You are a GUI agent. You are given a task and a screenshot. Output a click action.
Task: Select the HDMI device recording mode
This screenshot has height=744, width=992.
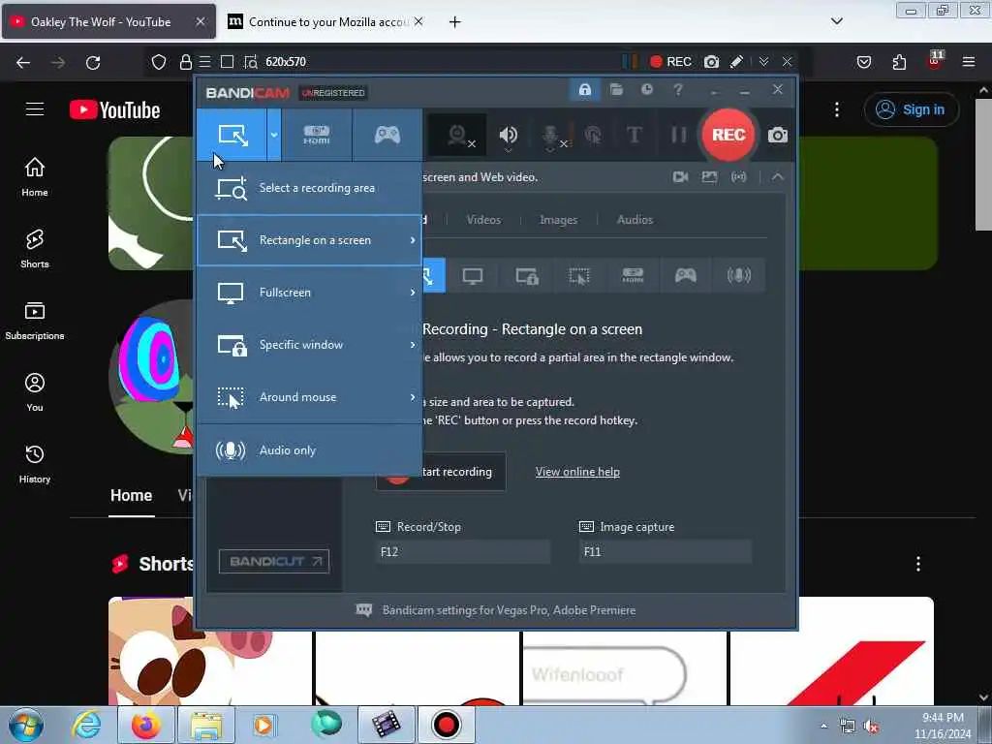tap(317, 135)
